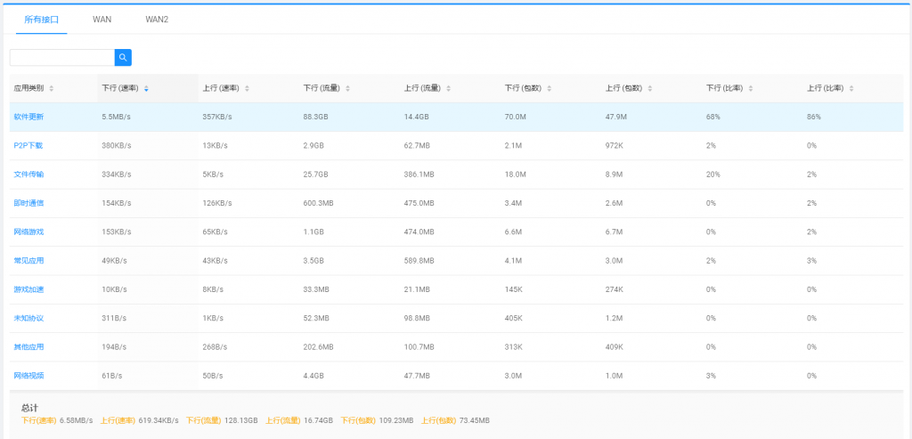The height and width of the screenshot is (439, 912).
Task: Focus the search input field
Action: coord(61,58)
